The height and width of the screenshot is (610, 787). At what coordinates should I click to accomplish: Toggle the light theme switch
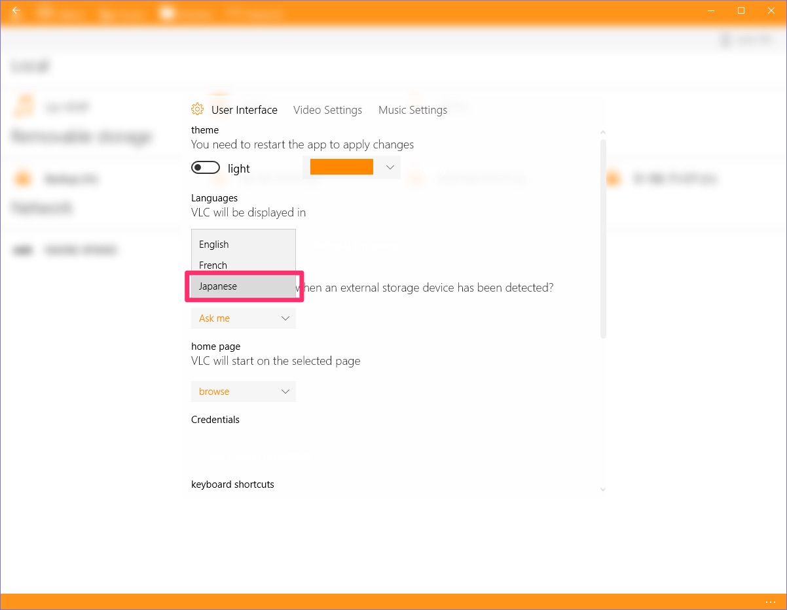(x=206, y=168)
